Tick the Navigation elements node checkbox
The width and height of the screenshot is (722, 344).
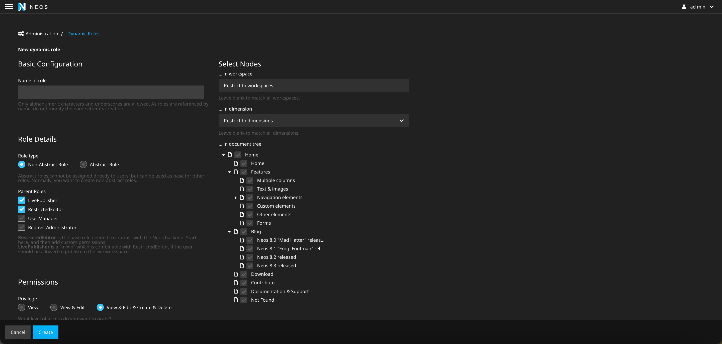click(x=250, y=198)
